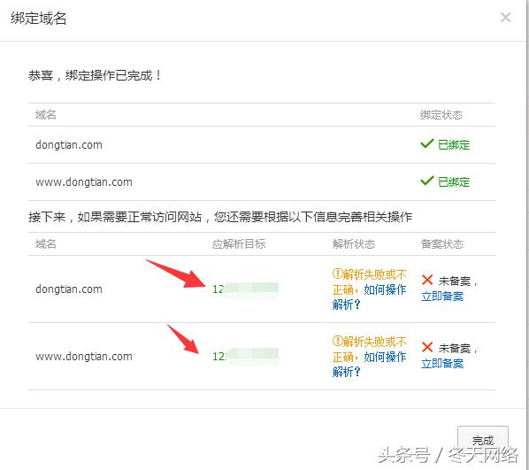
Task: Click green checkmark beside www.dongtian.com 已绑定
Action: click(x=426, y=181)
